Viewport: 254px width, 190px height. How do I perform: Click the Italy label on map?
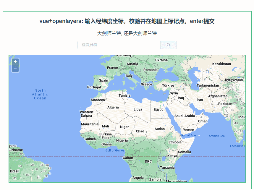[x=129, y=76]
